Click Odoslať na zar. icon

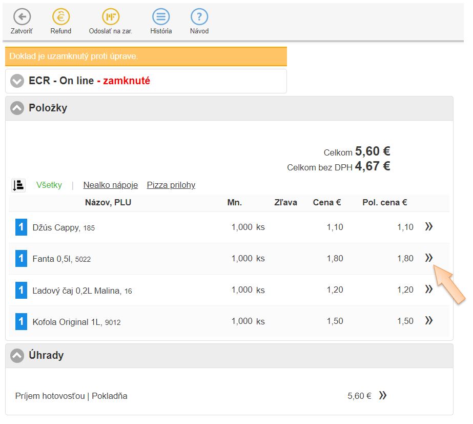(x=110, y=17)
